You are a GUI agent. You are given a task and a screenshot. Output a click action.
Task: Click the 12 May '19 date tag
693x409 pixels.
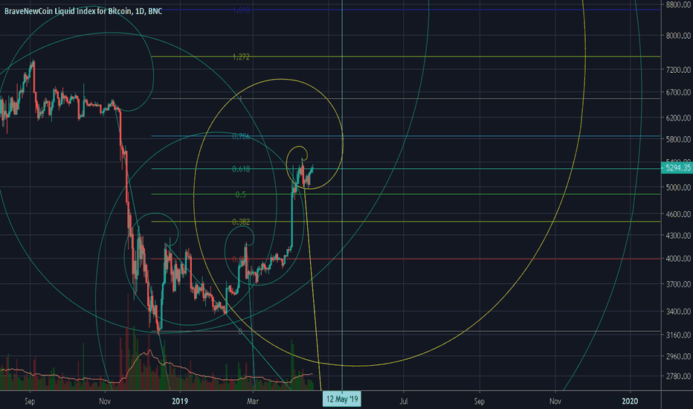pyautogui.click(x=342, y=399)
